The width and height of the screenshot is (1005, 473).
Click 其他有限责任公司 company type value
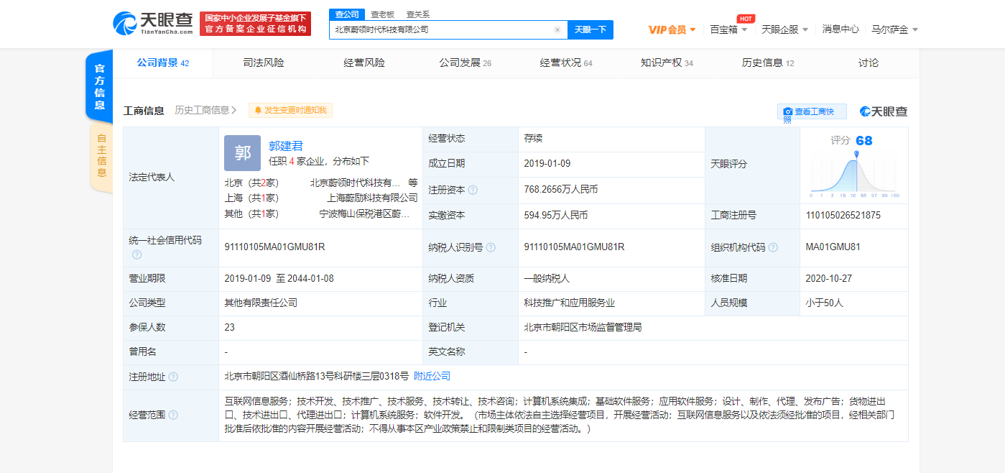261,303
